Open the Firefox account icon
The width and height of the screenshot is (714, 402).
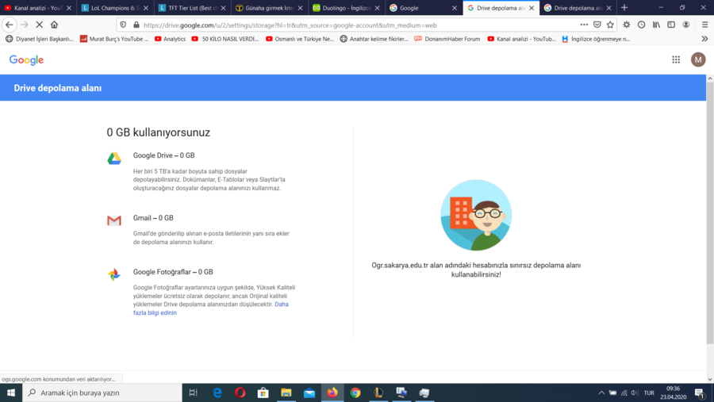[x=685, y=25]
